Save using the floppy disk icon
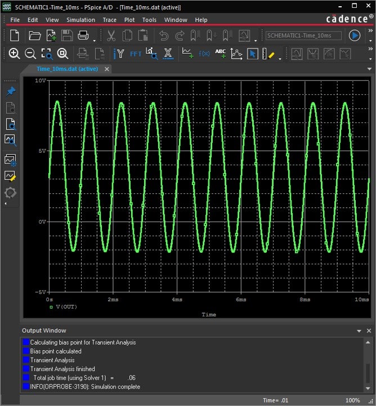376x406 pixels. (x=67, y=35)
